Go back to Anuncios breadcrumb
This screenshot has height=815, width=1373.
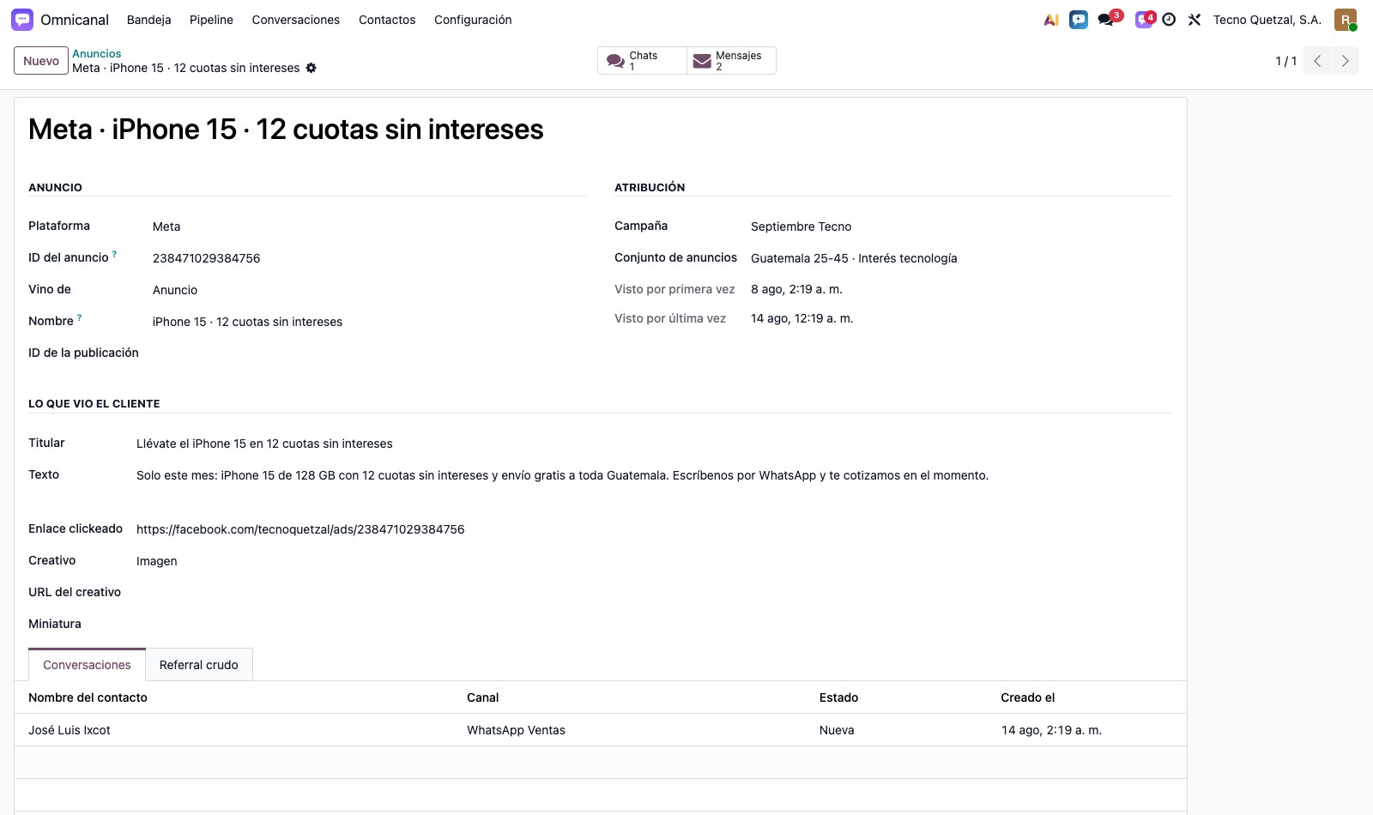coord(97,53)
